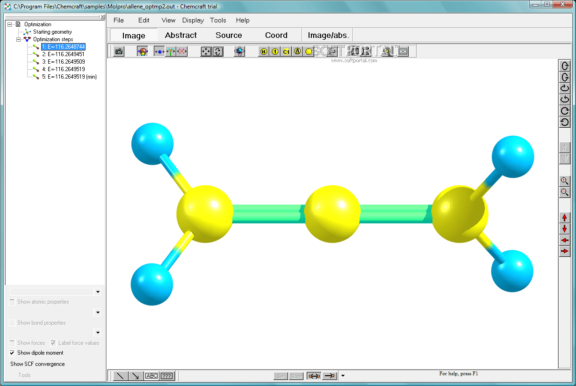Switch to the Source tab
This screenshot has height=386, width=576.
[x=229, y=35]
